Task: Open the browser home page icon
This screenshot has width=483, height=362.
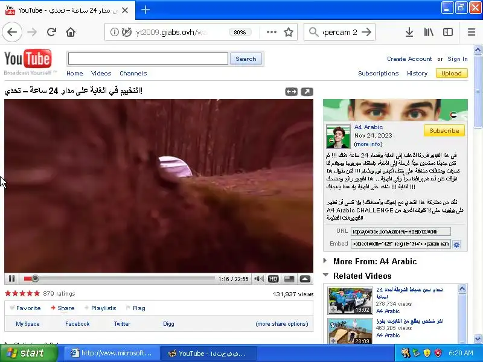Action: (71, 32)
